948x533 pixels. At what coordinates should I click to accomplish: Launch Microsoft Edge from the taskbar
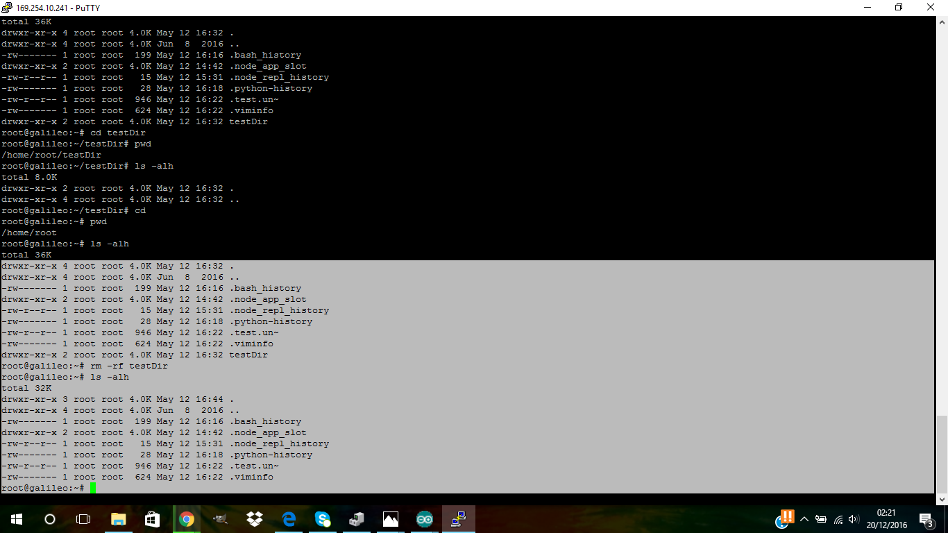[288, 519]
